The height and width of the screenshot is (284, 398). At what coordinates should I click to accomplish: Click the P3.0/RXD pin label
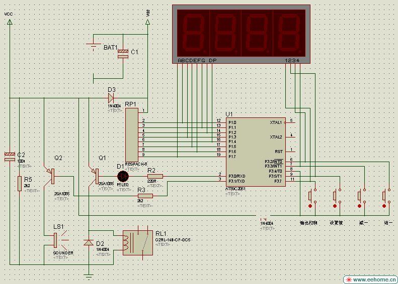click(x=236, y=176)
